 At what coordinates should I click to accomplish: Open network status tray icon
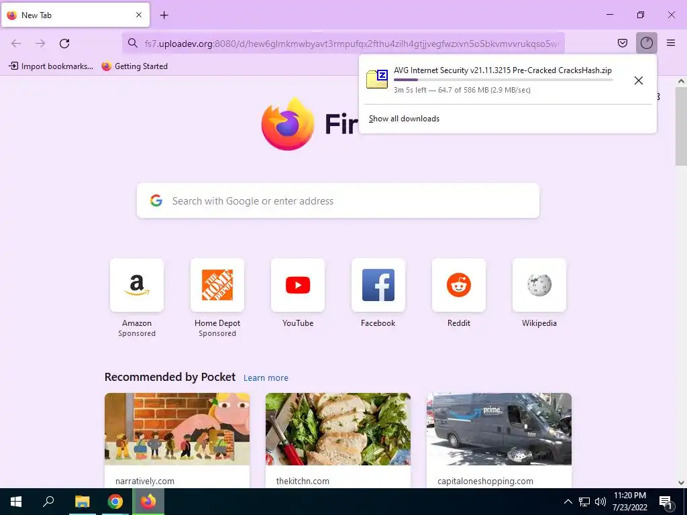tap(584, 502)
